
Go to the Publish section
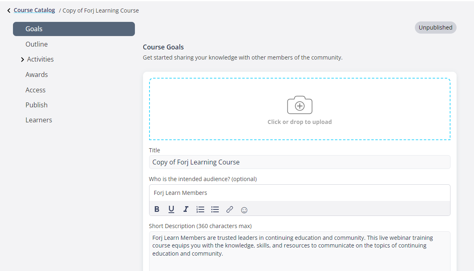[36, 105]
